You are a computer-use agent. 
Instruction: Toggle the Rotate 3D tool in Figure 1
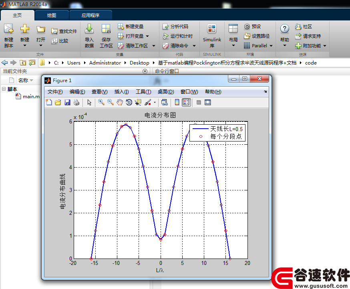(x=129, y=102)
